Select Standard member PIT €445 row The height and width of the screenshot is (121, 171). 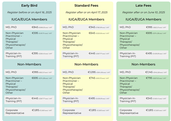point(86,55)
